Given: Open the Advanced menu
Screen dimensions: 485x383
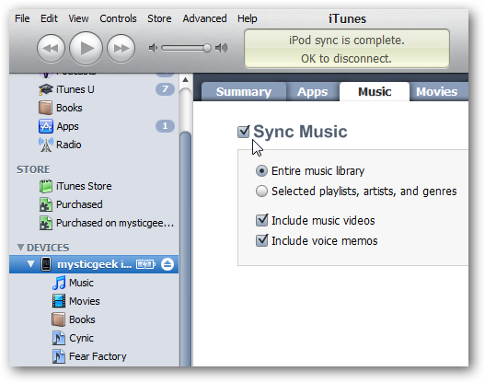Looking at the screenshot, I should (x=204, y=18).
